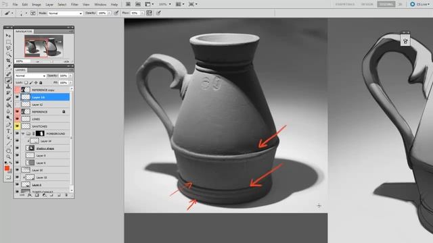Select the 3D Rotate tool
This screenshot has height=243, width=433.
click(8, 151)
